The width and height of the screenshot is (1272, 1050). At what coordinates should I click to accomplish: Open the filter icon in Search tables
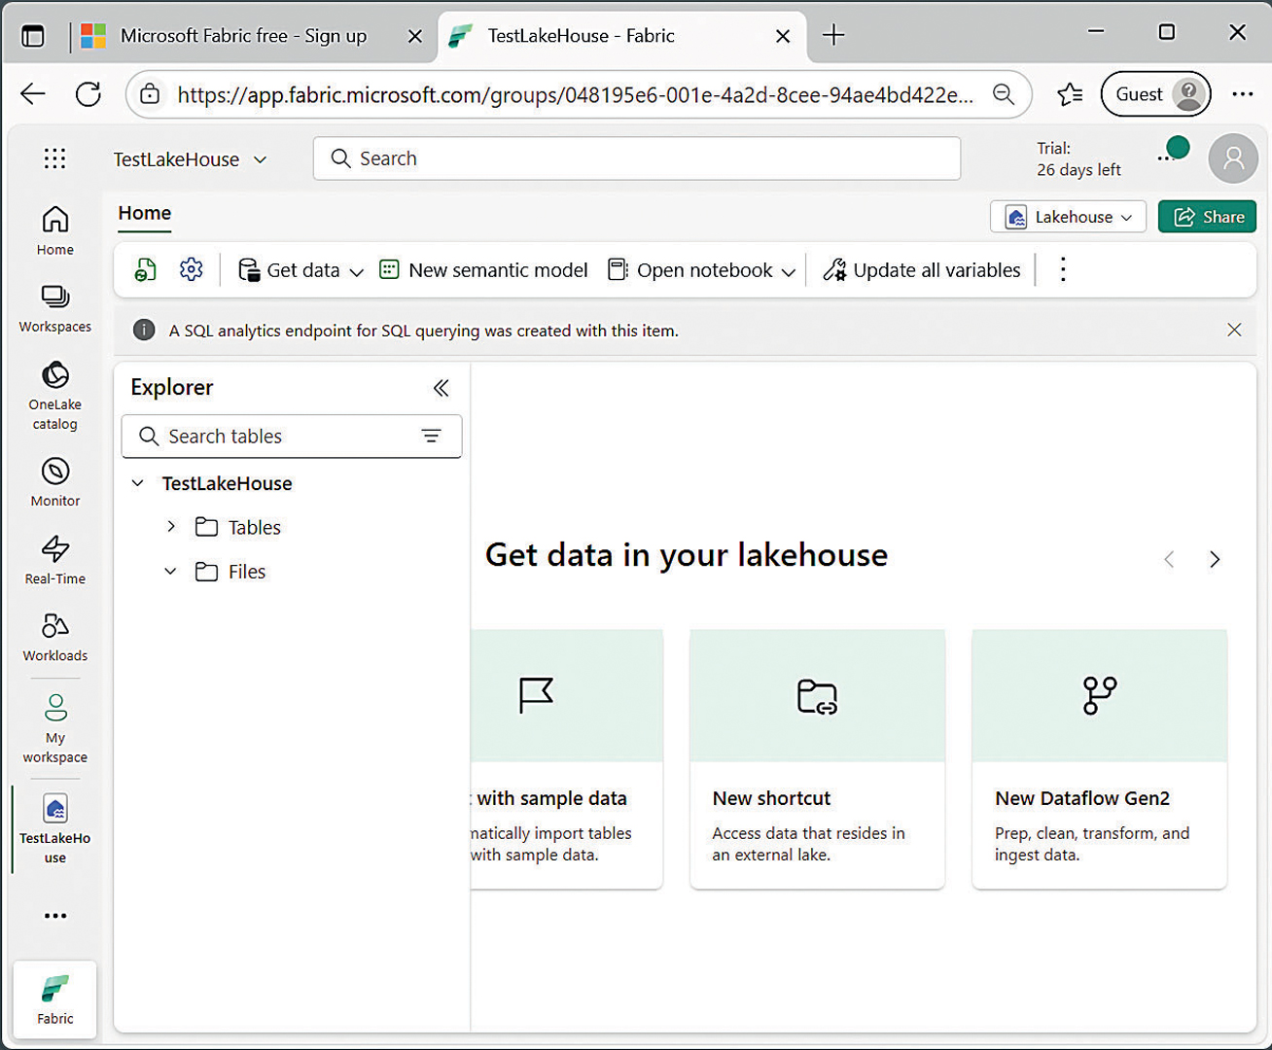(431, 437)
